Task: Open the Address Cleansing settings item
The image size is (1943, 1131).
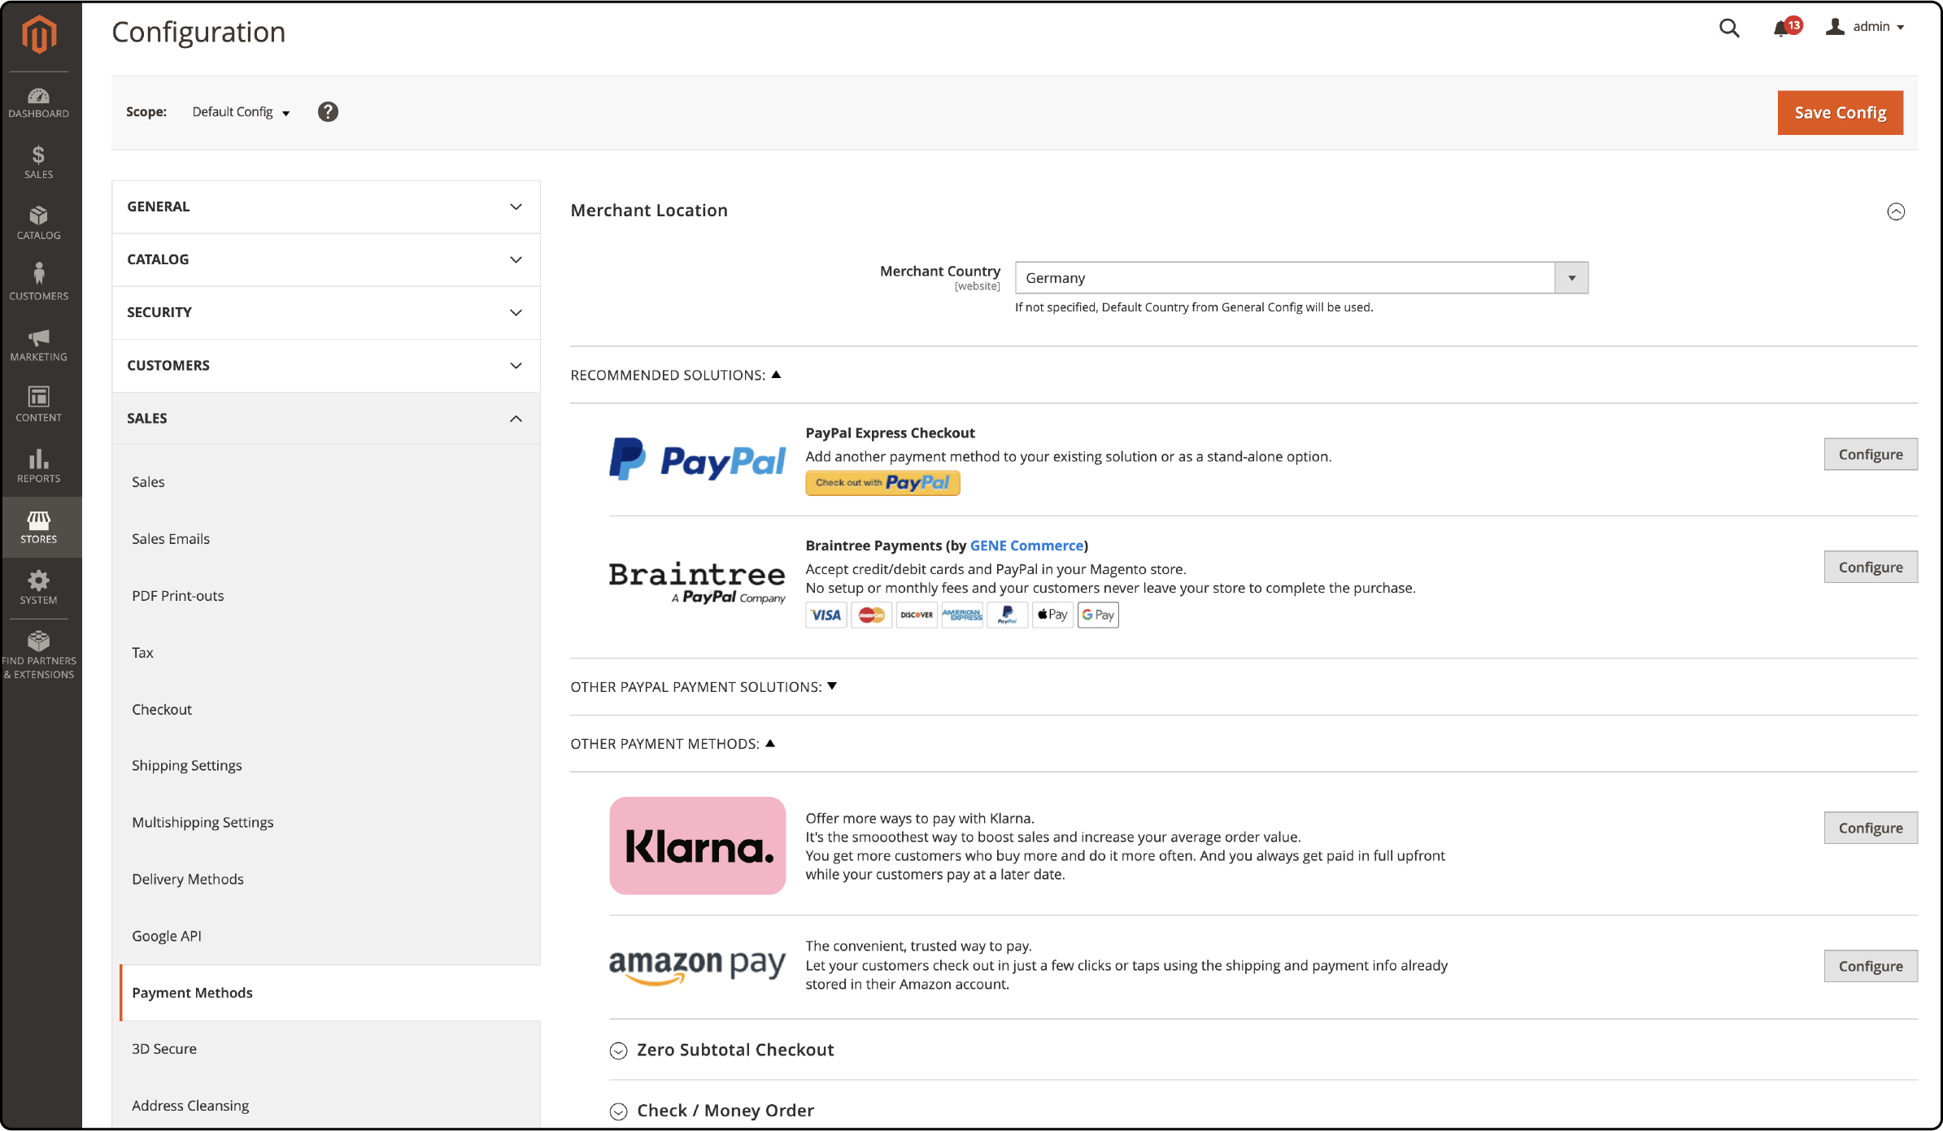Action: [x=190, y=1106]
